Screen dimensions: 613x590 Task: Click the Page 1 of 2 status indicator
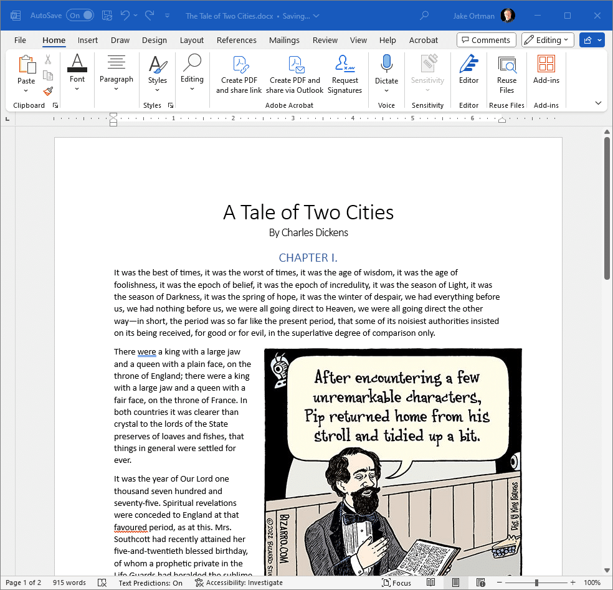[x=24, y=583]
